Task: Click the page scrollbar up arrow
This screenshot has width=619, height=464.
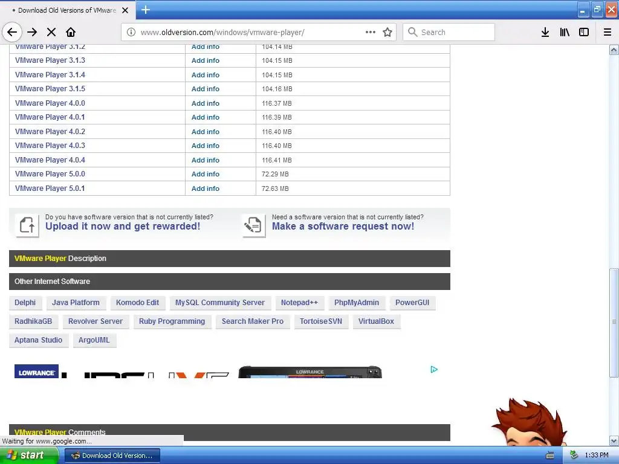Action: point(614,50)
